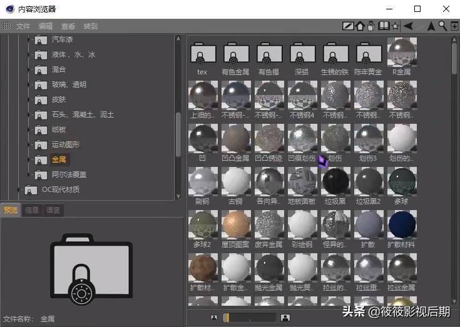460x327 pixels.
Task: Click tree panel scroll up arrow
Action: click(178, 38)
